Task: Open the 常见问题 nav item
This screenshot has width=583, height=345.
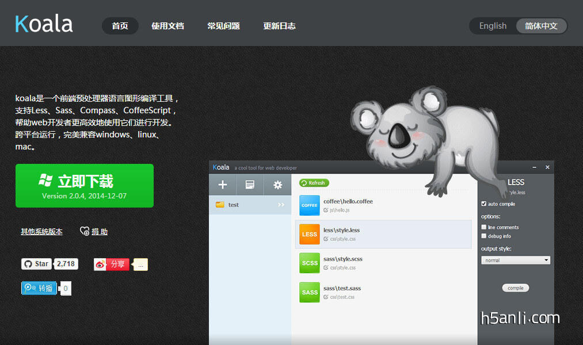Action: click(223, 26)
